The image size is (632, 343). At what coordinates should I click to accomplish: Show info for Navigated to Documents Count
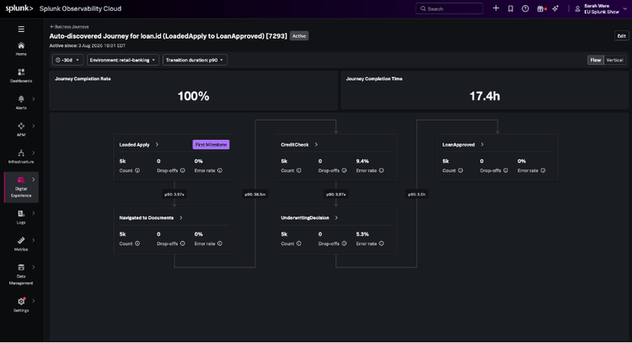coord(137,244)
